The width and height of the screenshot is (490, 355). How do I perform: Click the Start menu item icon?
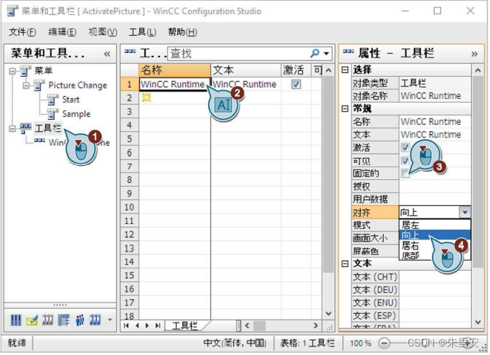click(53, 100)
